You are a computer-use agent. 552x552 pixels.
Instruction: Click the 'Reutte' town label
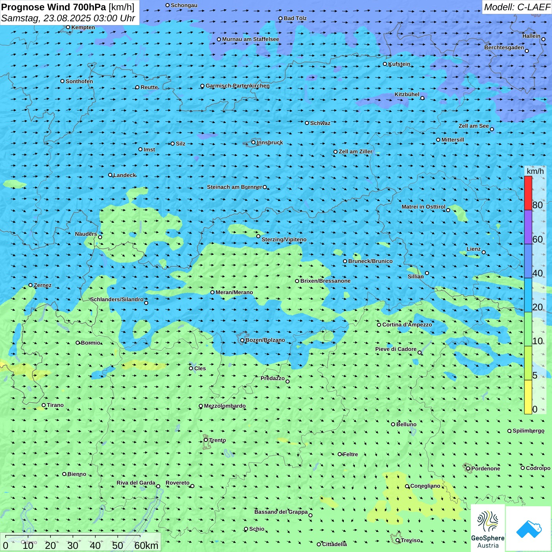[x=149, y=87]
